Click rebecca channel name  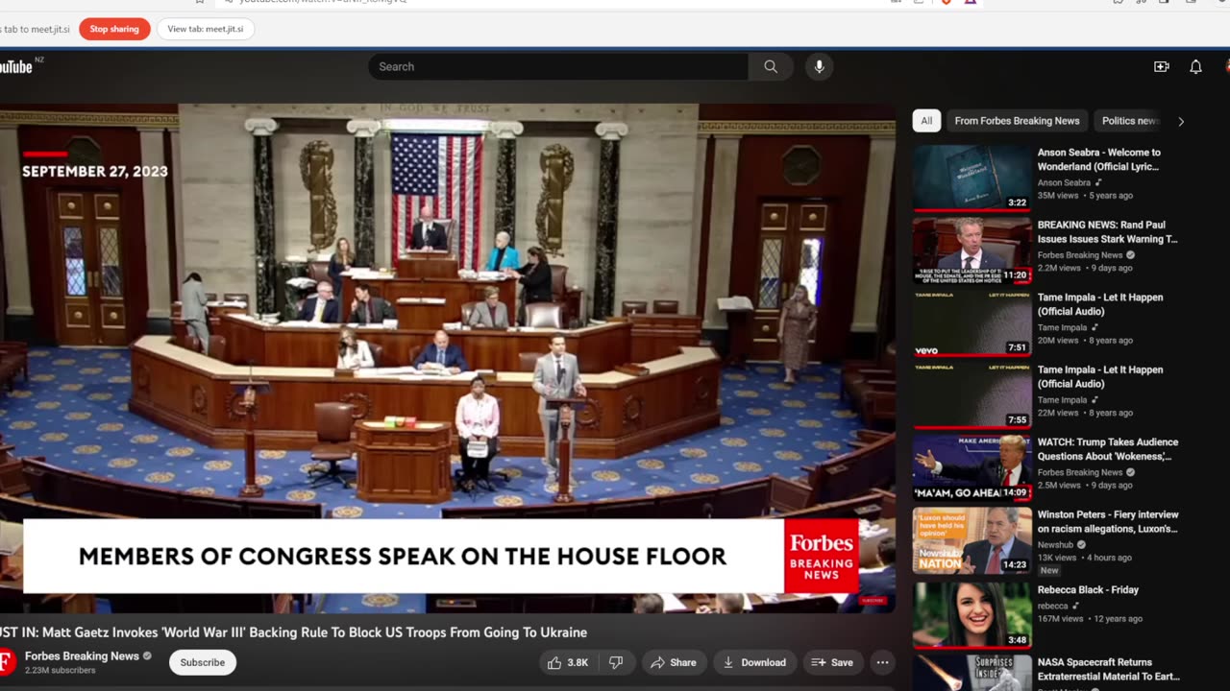point(1052,606)
